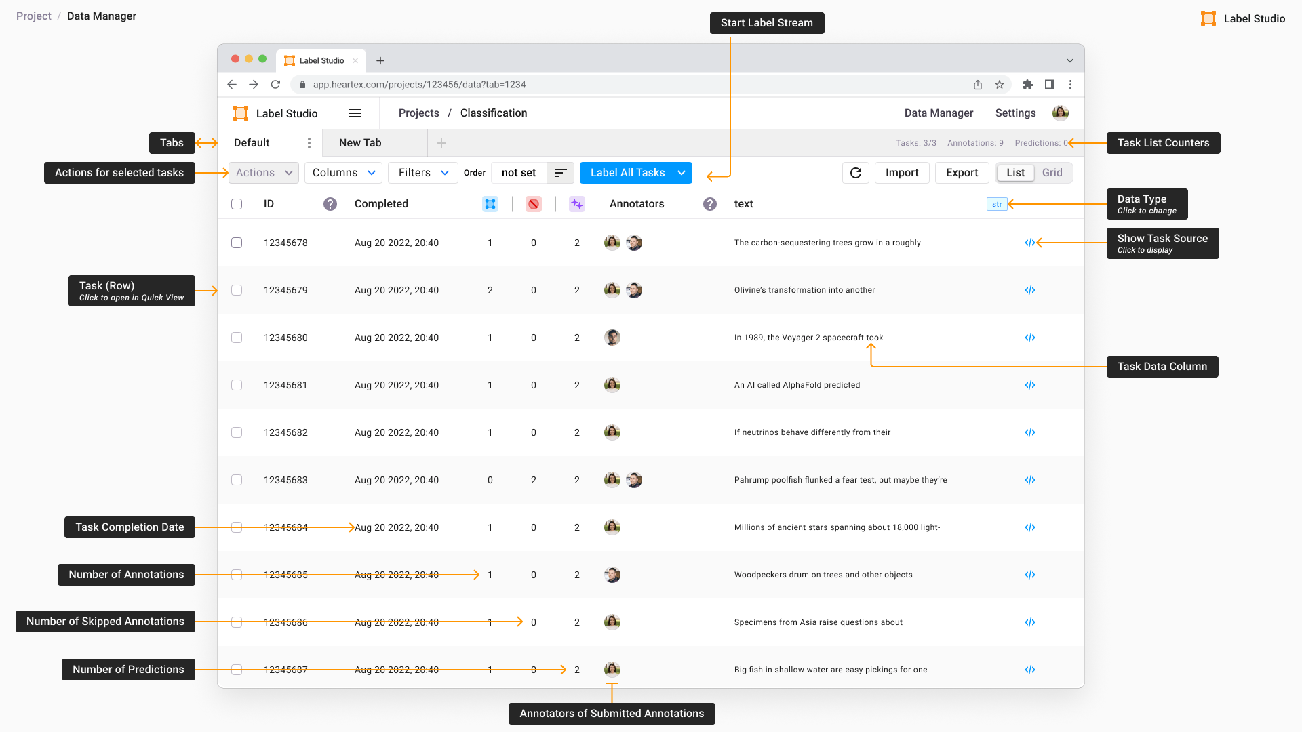
Task: Expand the Filters dropdown menu
Action: (421, 173)
